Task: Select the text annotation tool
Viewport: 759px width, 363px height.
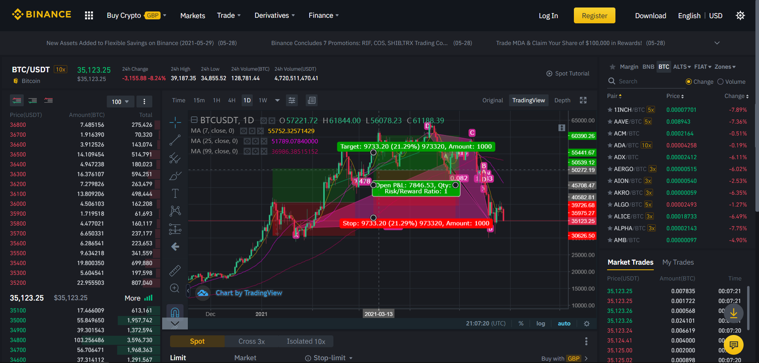Action: click(x=175, y=194)
